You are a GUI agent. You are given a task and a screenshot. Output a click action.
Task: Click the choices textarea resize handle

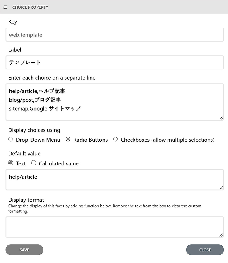(x=221, y=118)
